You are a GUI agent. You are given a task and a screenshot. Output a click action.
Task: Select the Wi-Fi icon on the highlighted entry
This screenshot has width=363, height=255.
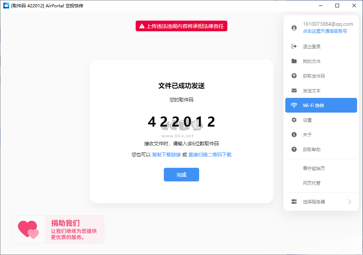[294, 105]
